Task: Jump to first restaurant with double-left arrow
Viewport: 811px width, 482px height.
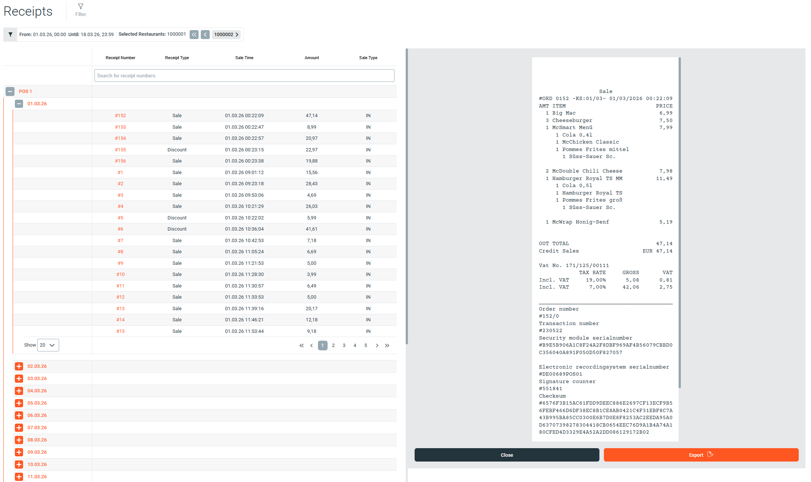Action: click(194, 35)
